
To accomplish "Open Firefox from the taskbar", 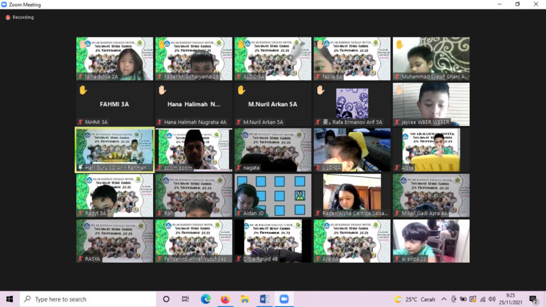I will coord(225,299).
